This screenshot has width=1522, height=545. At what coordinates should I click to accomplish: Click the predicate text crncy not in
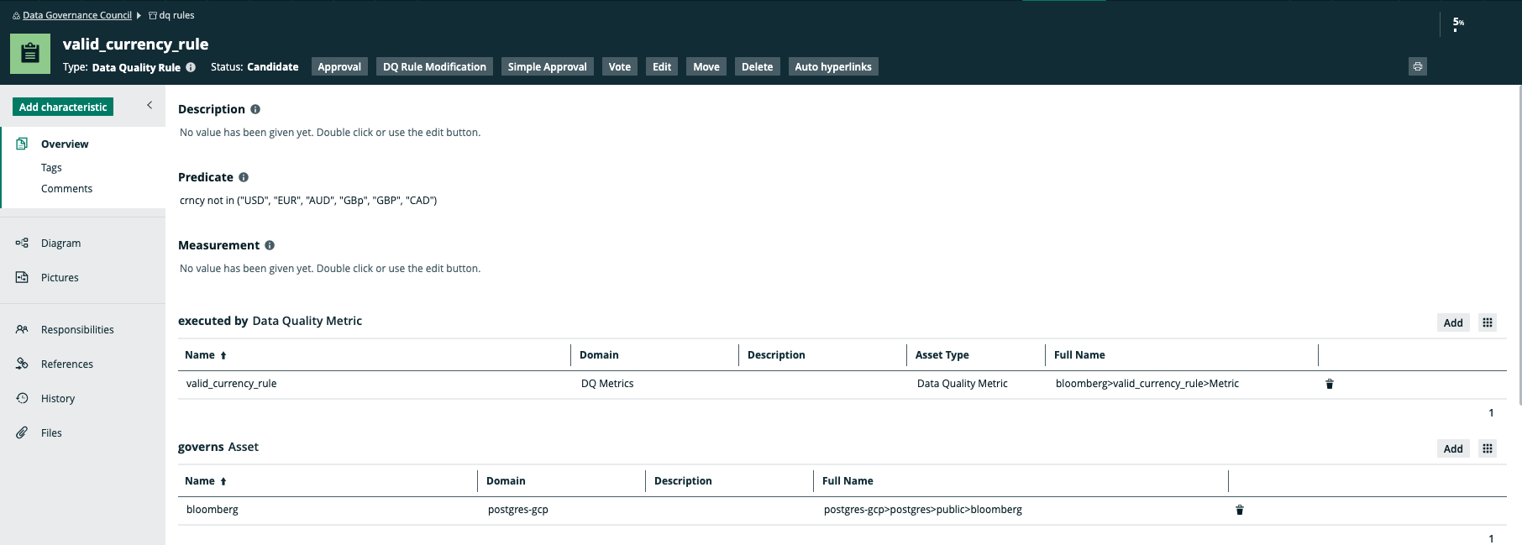(308, 200)
